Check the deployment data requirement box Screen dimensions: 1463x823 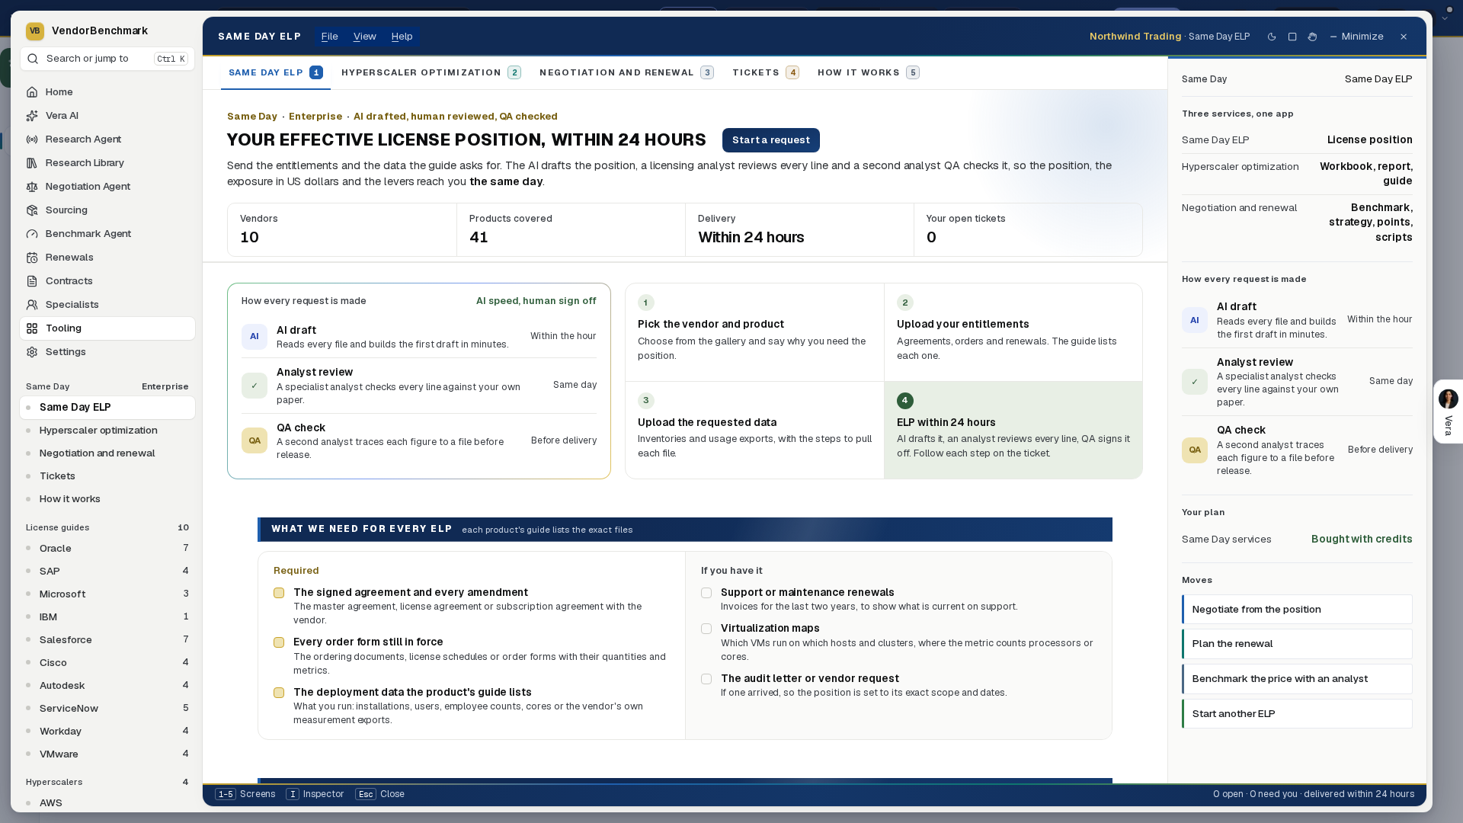(x=279, y=693)
